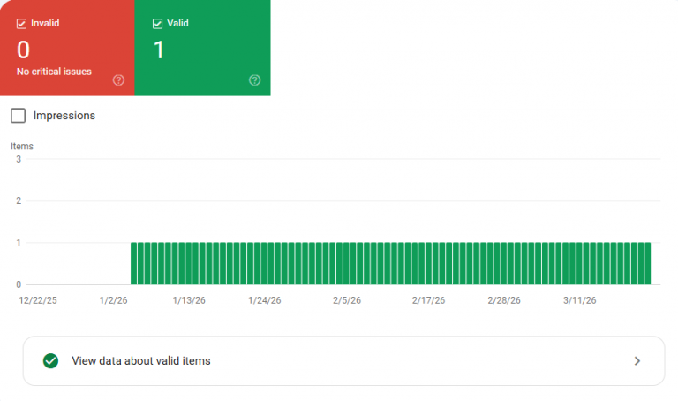Select the 12/22/25 date on the chart axis

click(38, 301)
